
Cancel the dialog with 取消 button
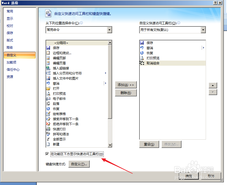pos(211,176)
